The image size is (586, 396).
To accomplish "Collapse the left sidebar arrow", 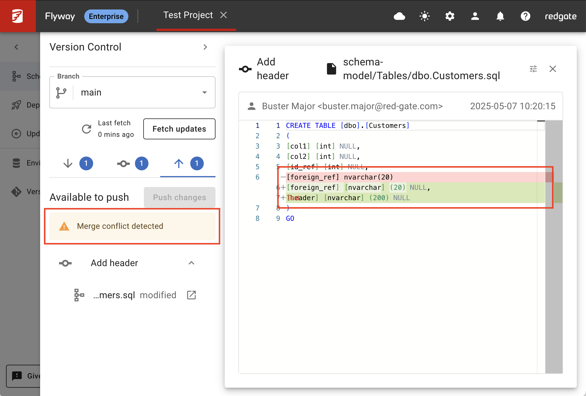I will [16, 47].
